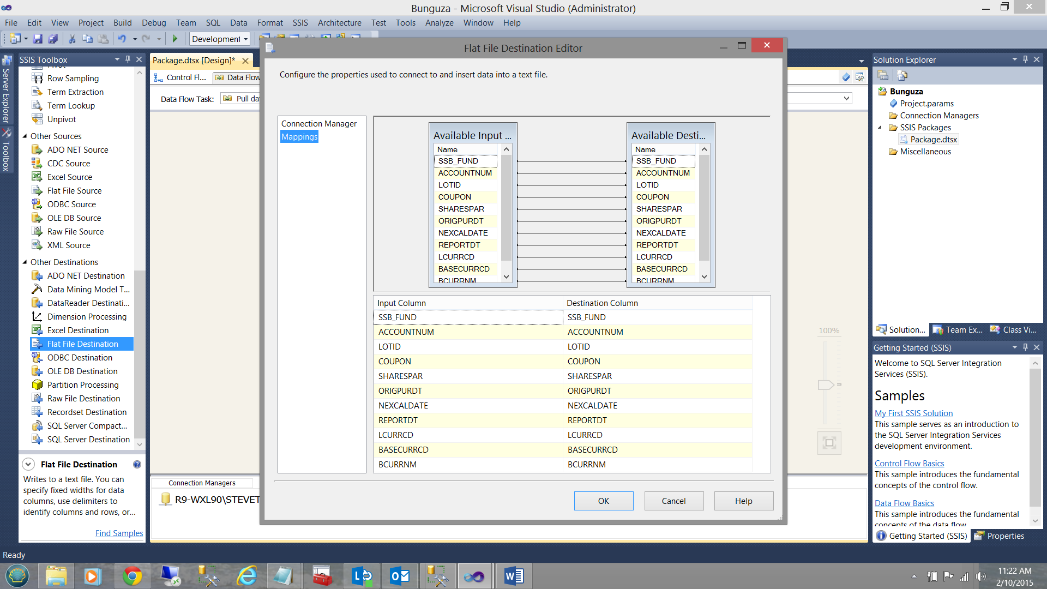
Task: Click the Save All toolbar icon
Action: [x=53, y=39]
